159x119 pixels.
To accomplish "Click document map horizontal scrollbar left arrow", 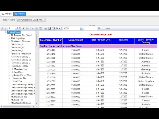I will 2,107.
